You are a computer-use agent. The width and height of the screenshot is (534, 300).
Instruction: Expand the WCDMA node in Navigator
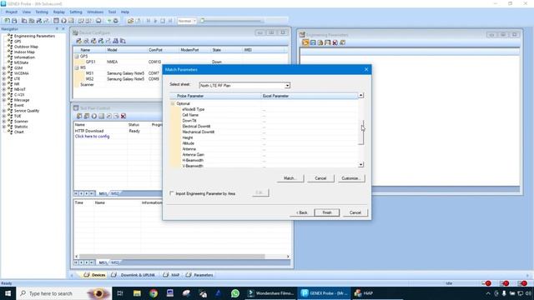[x=3, y=73]
